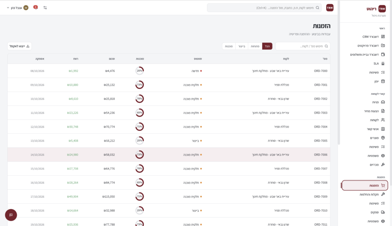Open the floating chat button

pos(11,215)
